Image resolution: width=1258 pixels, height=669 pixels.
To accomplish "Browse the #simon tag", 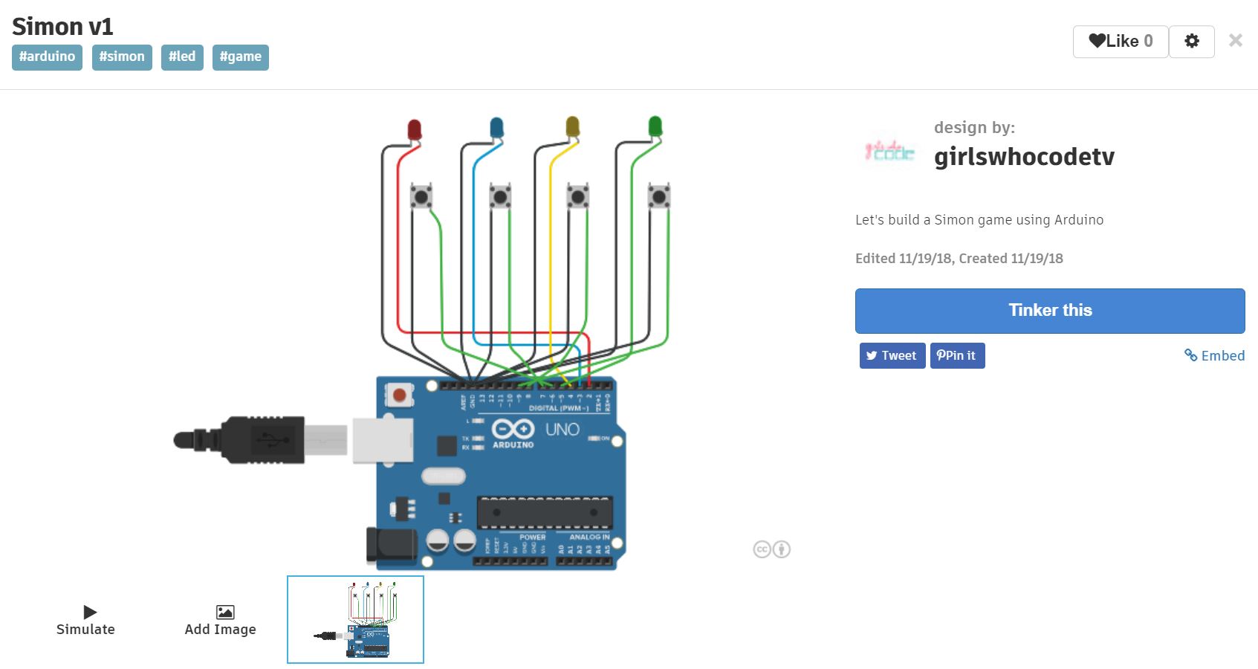I will [x=122, y=56].
